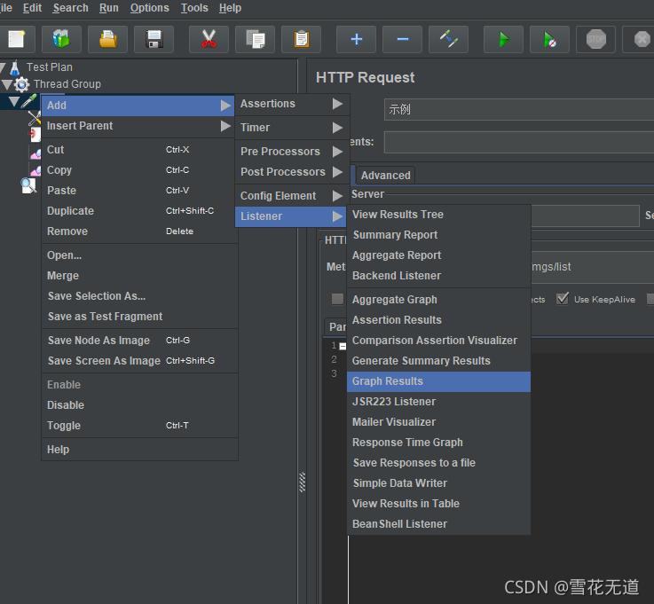
Task: Collapse line 1 fold marker in editor
Action: (x=343, y=347)
